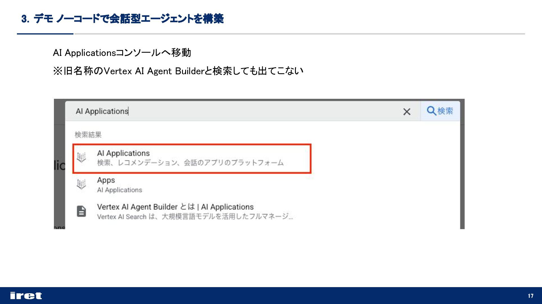
Task: Click the magnifier icon in the search button
Action: 431,111
